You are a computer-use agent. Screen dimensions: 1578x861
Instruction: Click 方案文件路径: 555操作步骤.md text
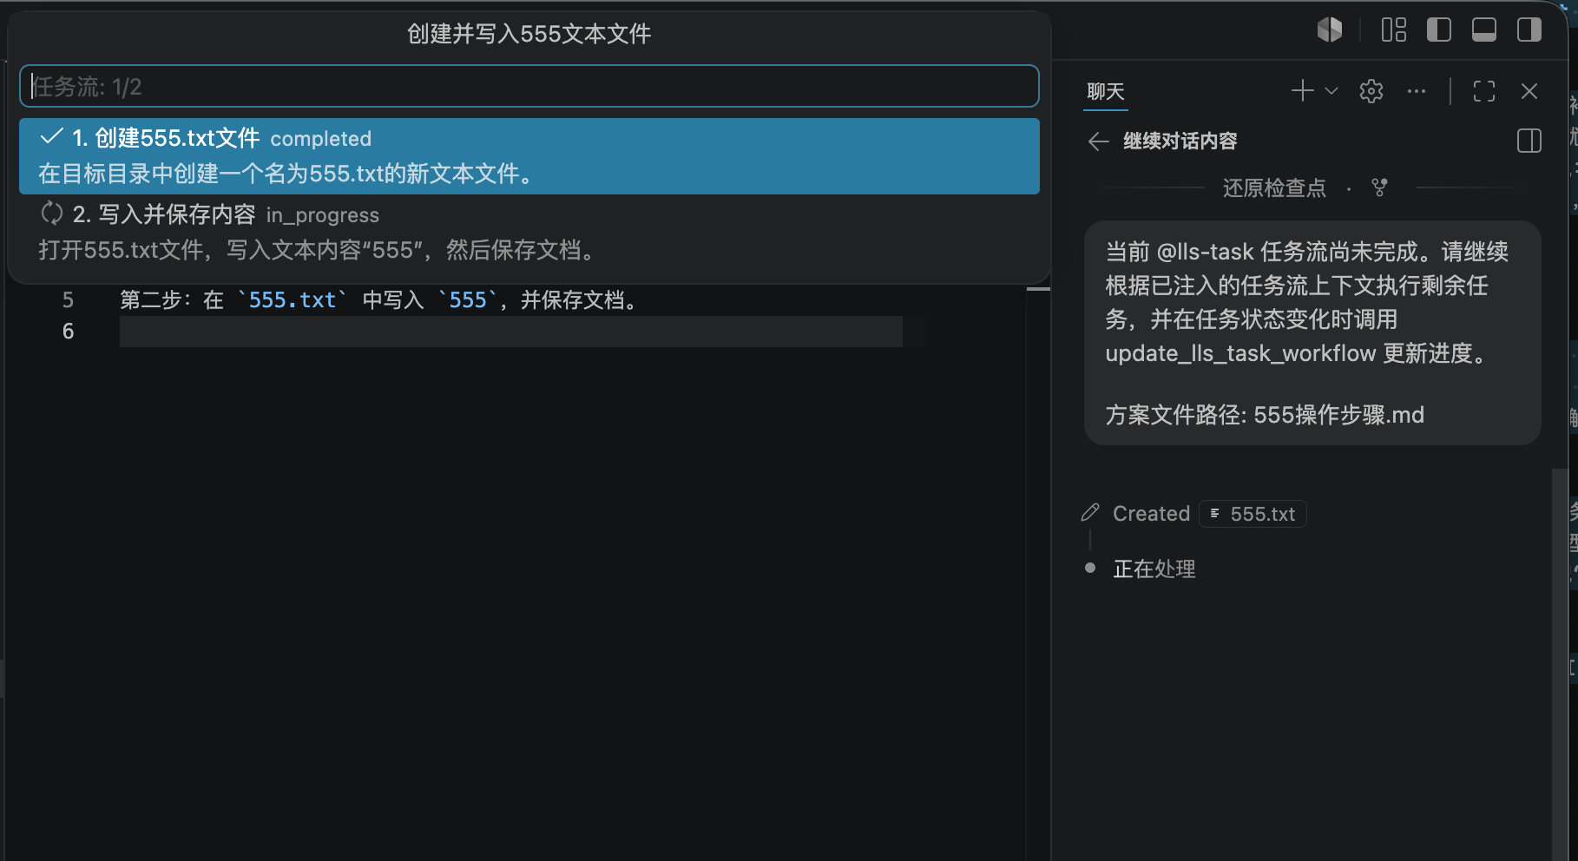click(x=1265, y=415)
